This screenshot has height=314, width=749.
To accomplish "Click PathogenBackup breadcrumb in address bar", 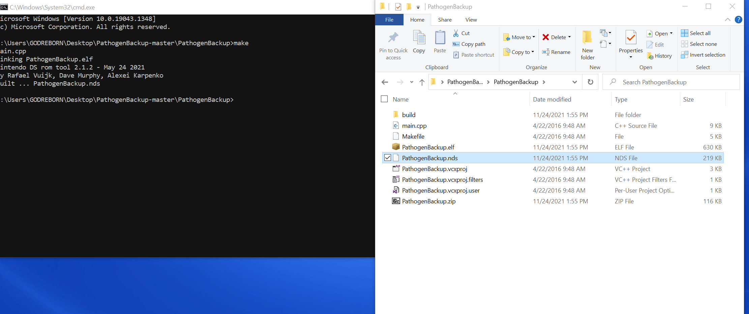I will (516, 82).
